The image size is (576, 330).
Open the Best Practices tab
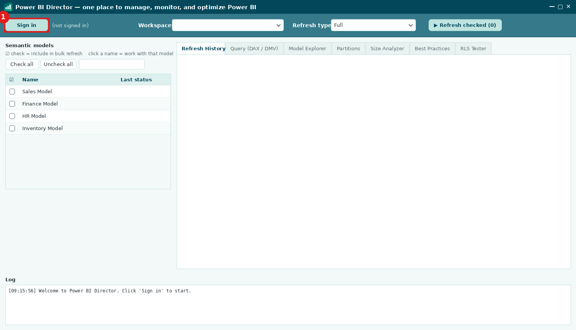pyautogui.click(x=432, y=49)
